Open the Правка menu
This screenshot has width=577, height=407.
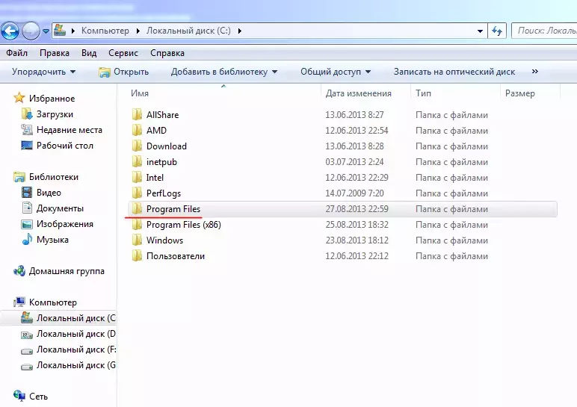click(55, 53)
